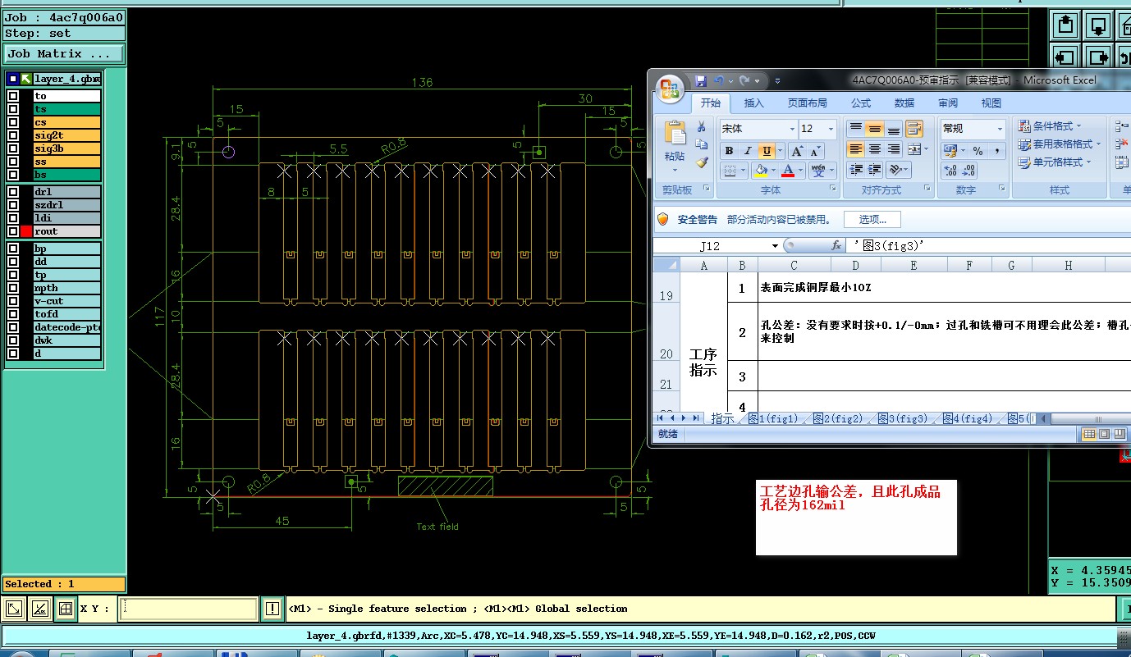
Task: Check the box beside the npth layer
Action: point(13,288)
